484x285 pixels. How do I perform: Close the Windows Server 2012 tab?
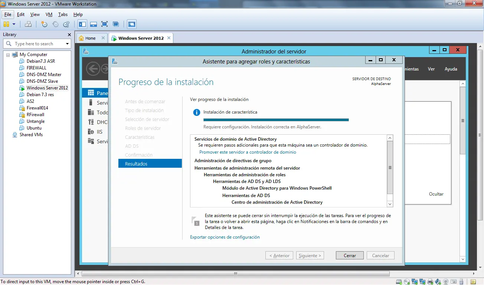coord(169,38)
